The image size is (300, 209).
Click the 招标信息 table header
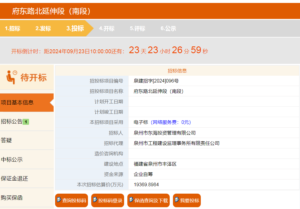point(177,71)
